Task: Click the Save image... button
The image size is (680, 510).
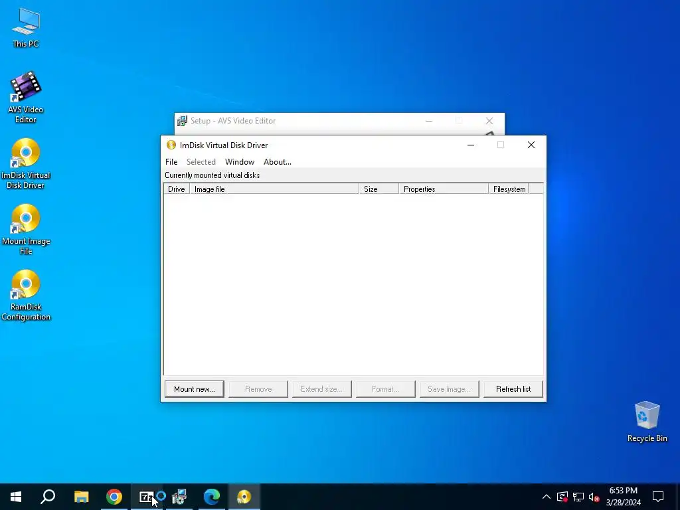Action: pos(450,389)
